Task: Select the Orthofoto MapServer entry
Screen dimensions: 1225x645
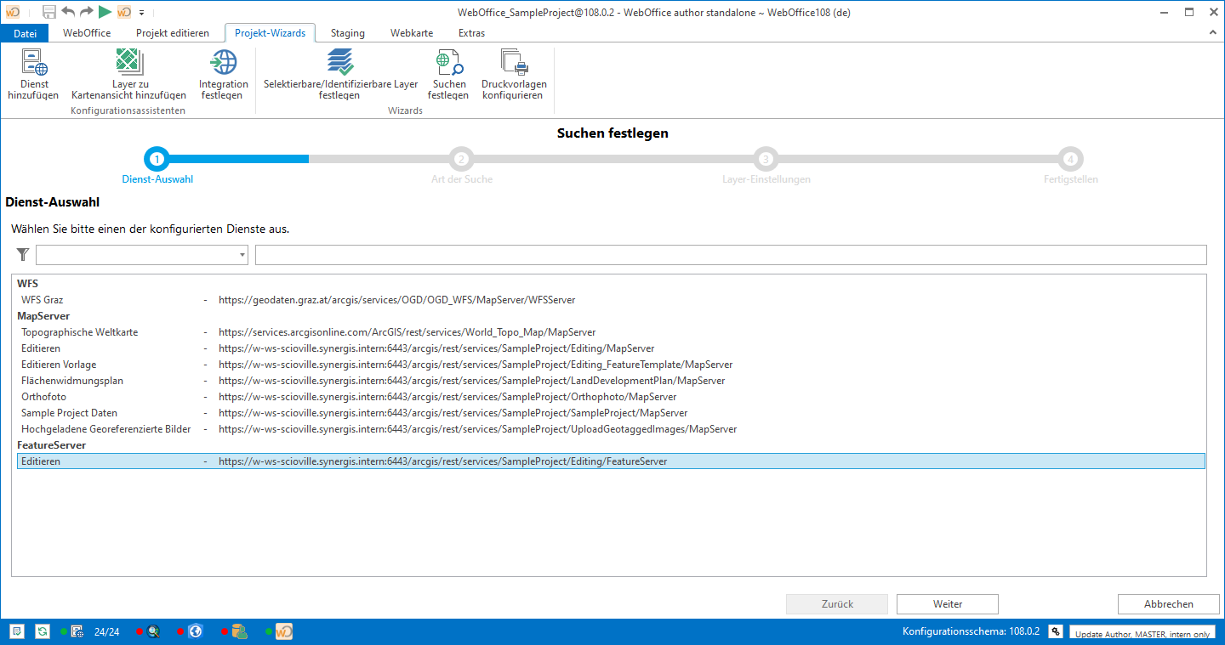Action: click(44, 397)
